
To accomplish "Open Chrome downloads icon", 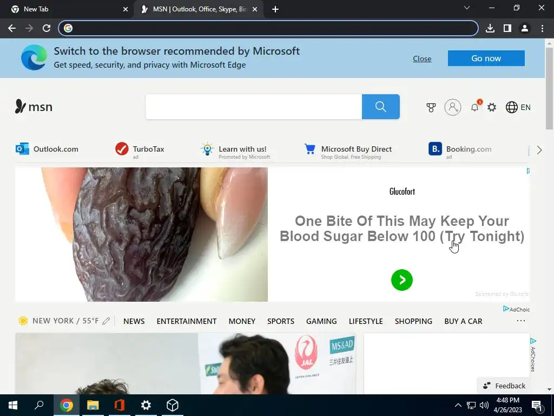I will pyautogui.click(x=490, y=28).
